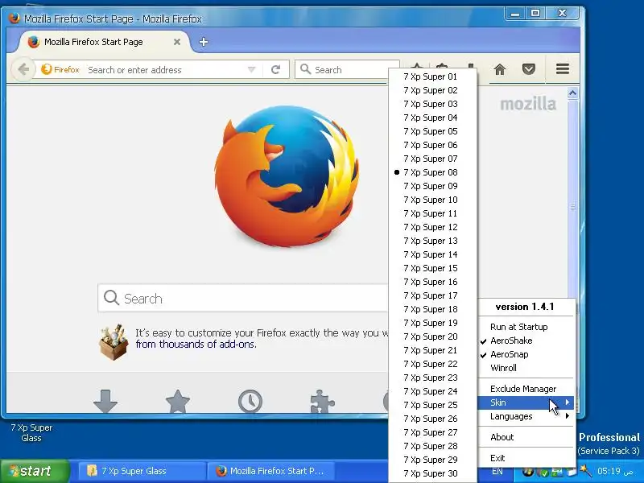644x483 pixels.
Task: Select skin 7 Xp Super 10
Action: click(432, 200)
